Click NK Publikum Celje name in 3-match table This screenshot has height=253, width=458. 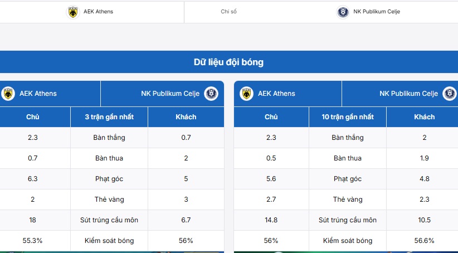point(170,94)
